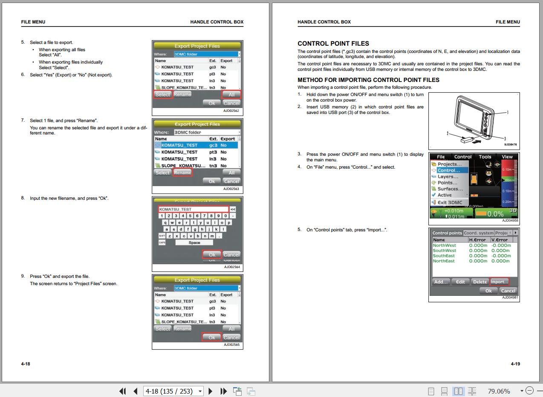Click the right page FILE MENU header
This screenshot has height=397, width=543.
pos(508,22)
